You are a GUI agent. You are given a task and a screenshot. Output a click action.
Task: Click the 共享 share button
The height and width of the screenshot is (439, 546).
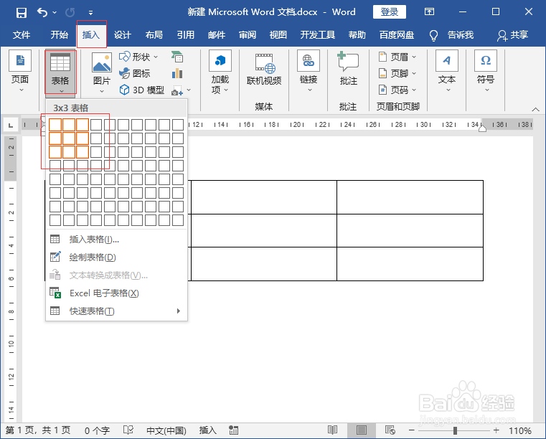(512, 35)
